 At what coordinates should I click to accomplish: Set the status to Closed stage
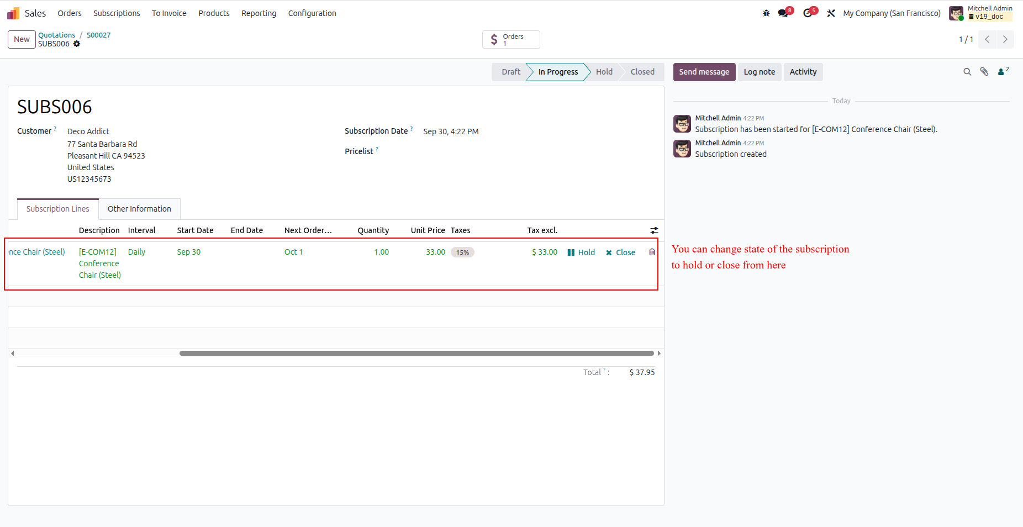[x=642, y=72]
